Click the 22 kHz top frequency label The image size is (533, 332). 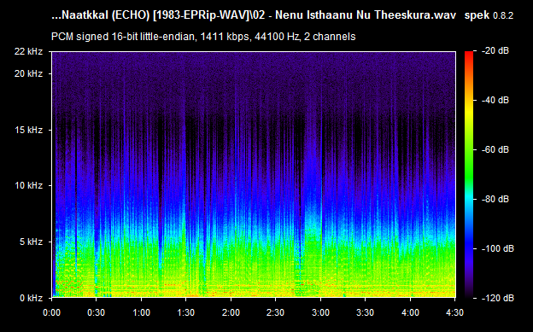coord(28,51)
